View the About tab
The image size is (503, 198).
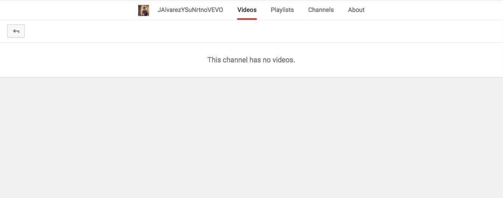point(356,10)
